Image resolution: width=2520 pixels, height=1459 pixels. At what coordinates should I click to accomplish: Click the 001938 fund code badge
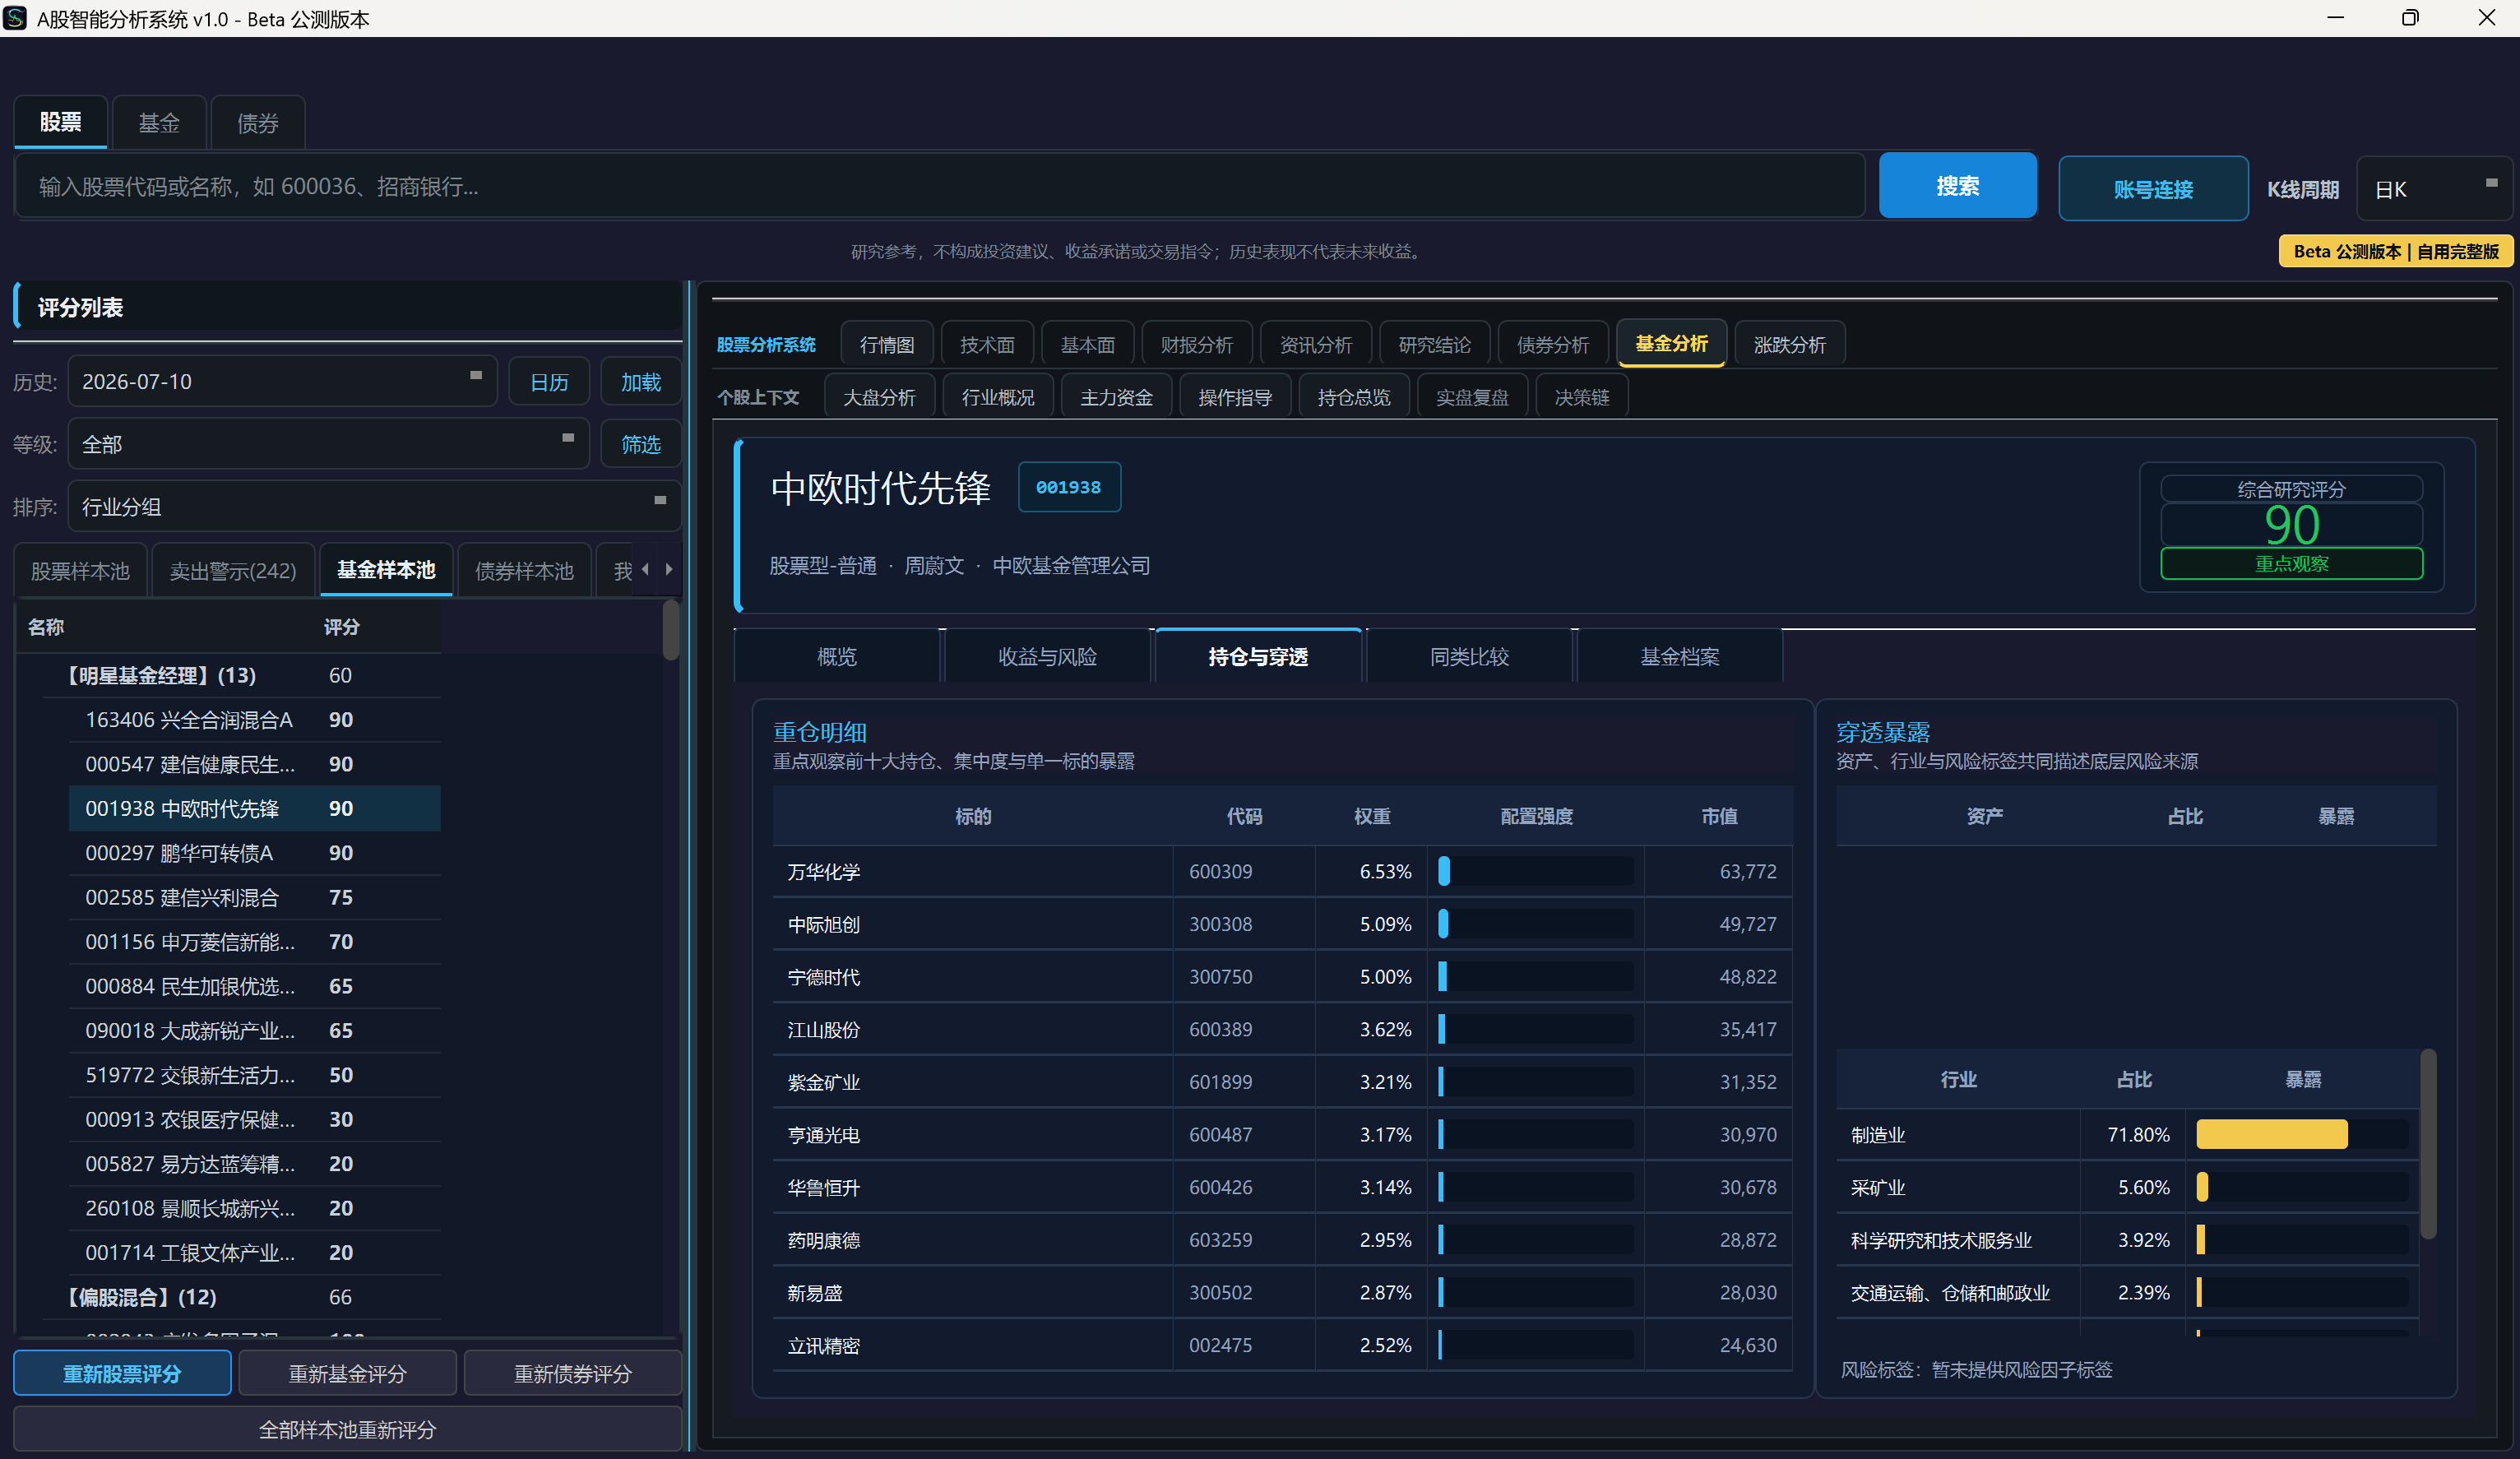[x=1069, y=487]
